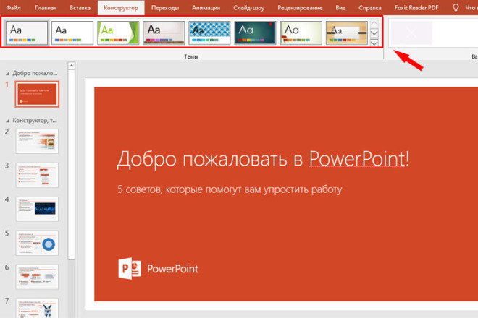478x318 pixels.
Task: Apply the orange wood banner theme
Action: [x=347, y=33]
